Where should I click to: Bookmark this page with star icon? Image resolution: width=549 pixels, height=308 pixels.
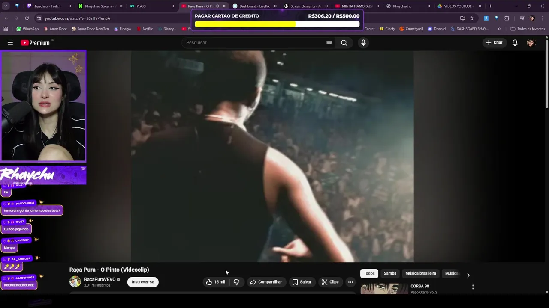pyautogui.click(x=472, y=18)
